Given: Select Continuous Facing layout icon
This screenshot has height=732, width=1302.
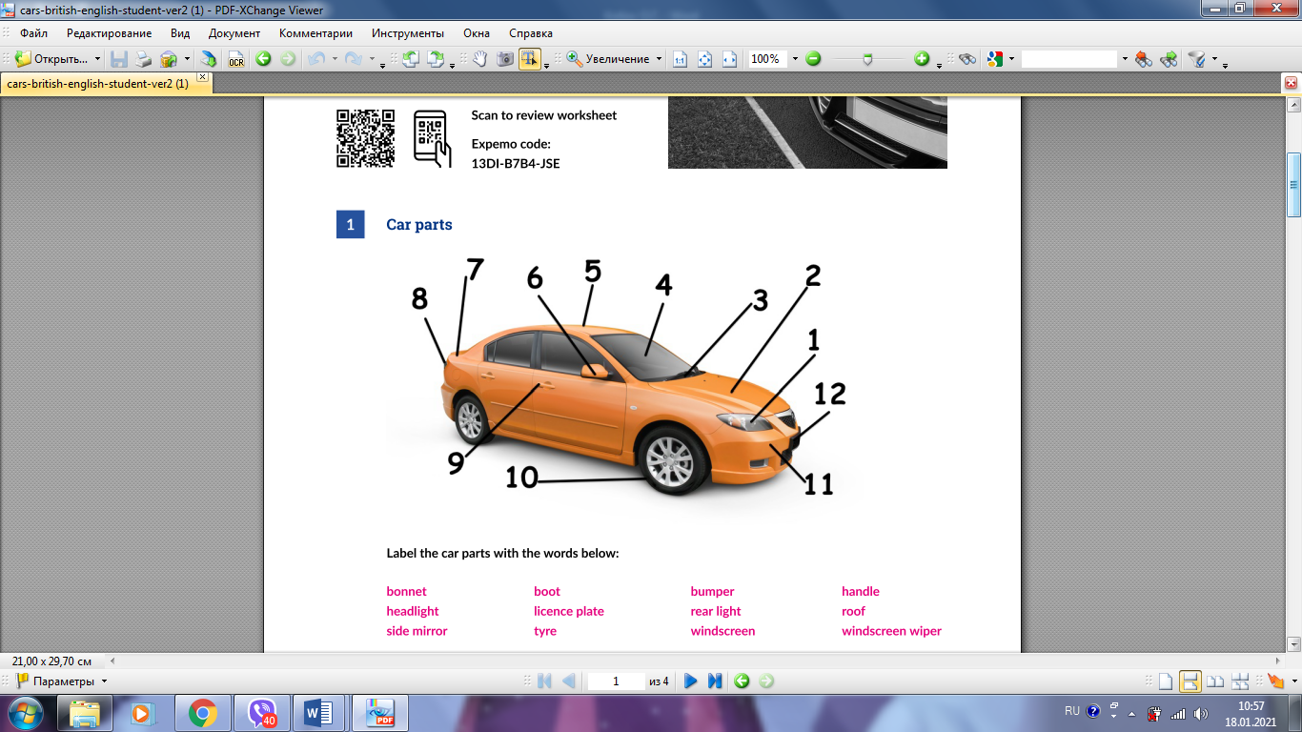Looking at the screenshot, I should [x=1239, y=681].
